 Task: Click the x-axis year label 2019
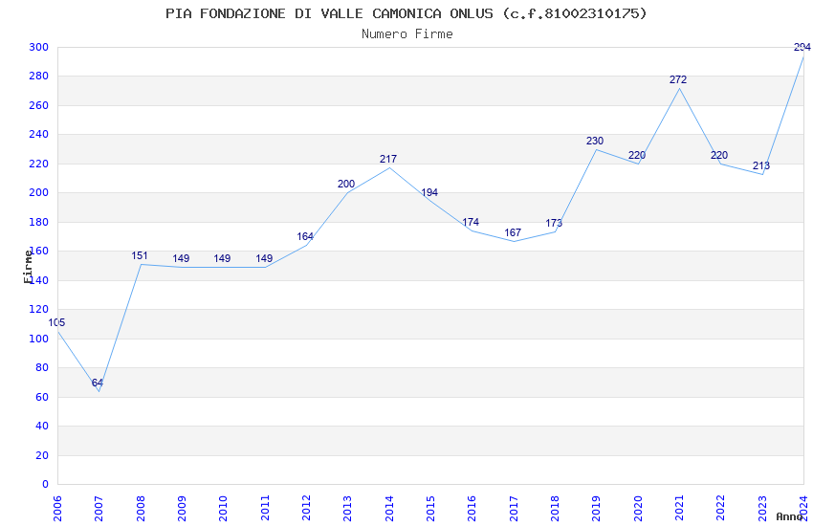[596, 509]
